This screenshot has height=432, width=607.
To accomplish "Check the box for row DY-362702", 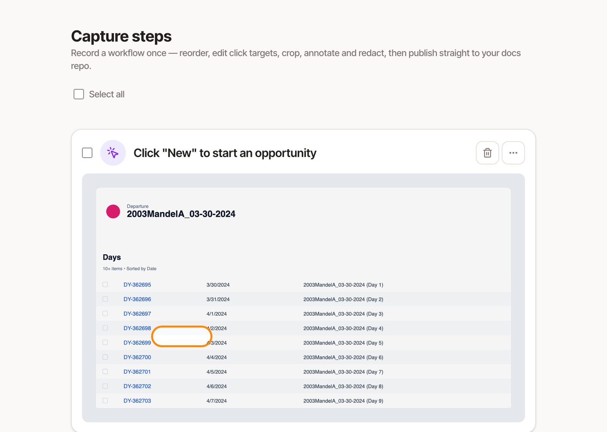I will [x=105, y=386].
